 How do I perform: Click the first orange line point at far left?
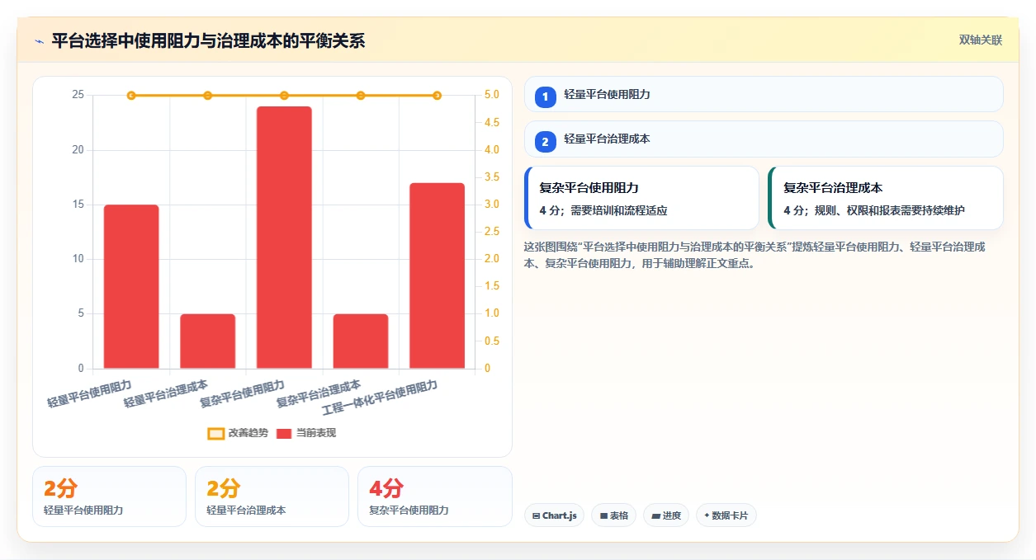click(131, 96)
